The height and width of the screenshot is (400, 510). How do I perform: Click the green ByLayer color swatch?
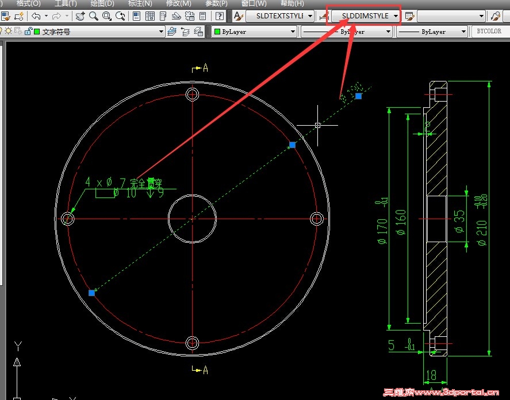pyautogui.click(x=217, y=32)
